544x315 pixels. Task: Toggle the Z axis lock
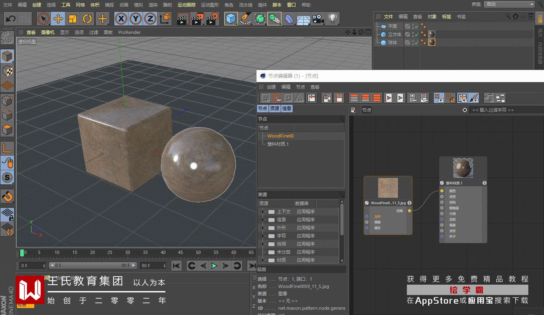click(x=150, y=19)
